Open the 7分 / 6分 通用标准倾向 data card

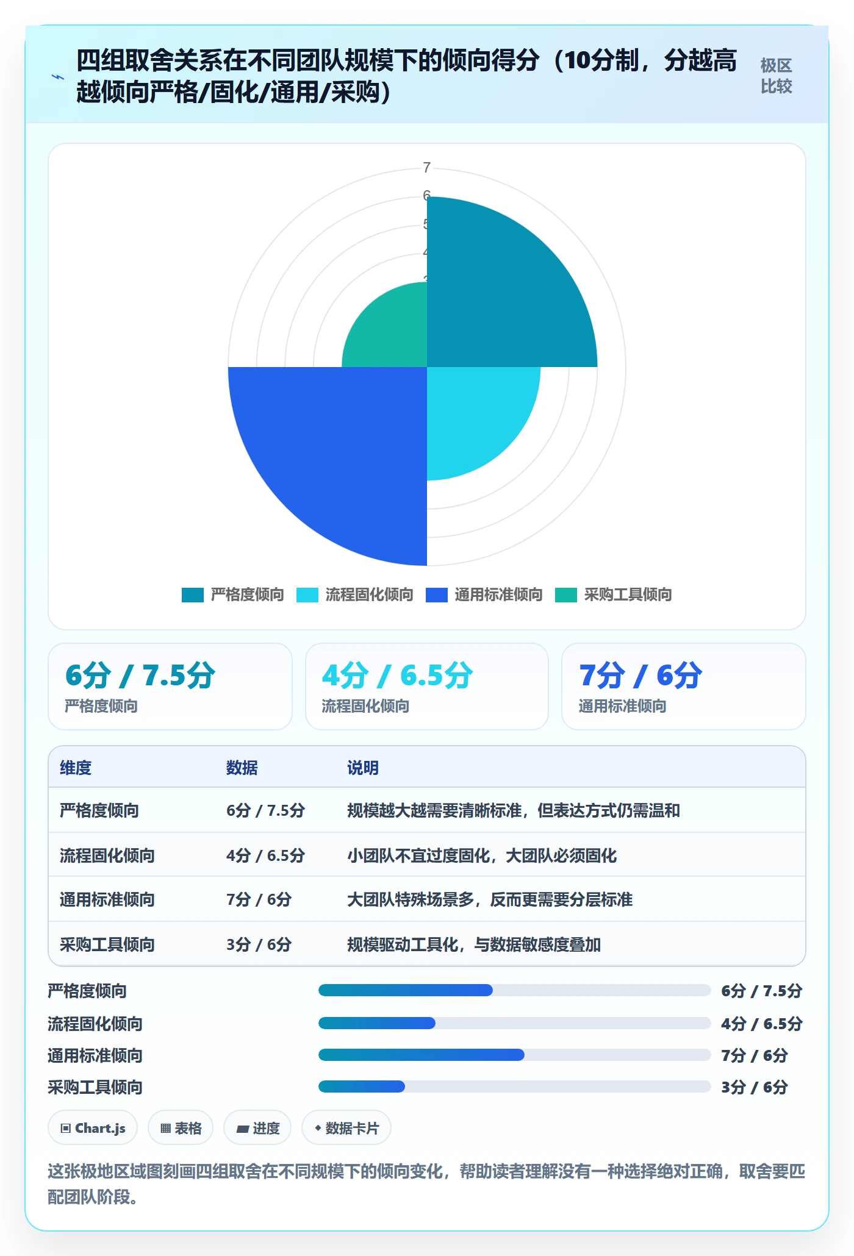(x=684, y=687)
